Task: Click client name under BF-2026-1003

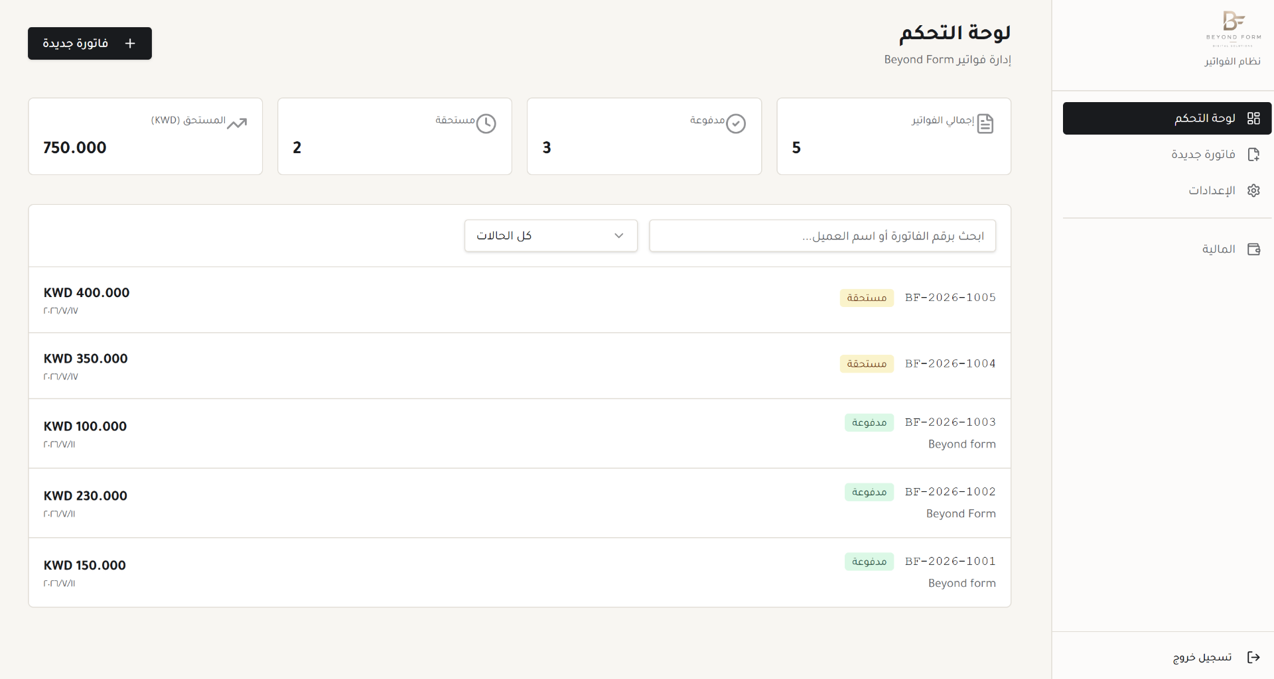Action: click(961, 444)
